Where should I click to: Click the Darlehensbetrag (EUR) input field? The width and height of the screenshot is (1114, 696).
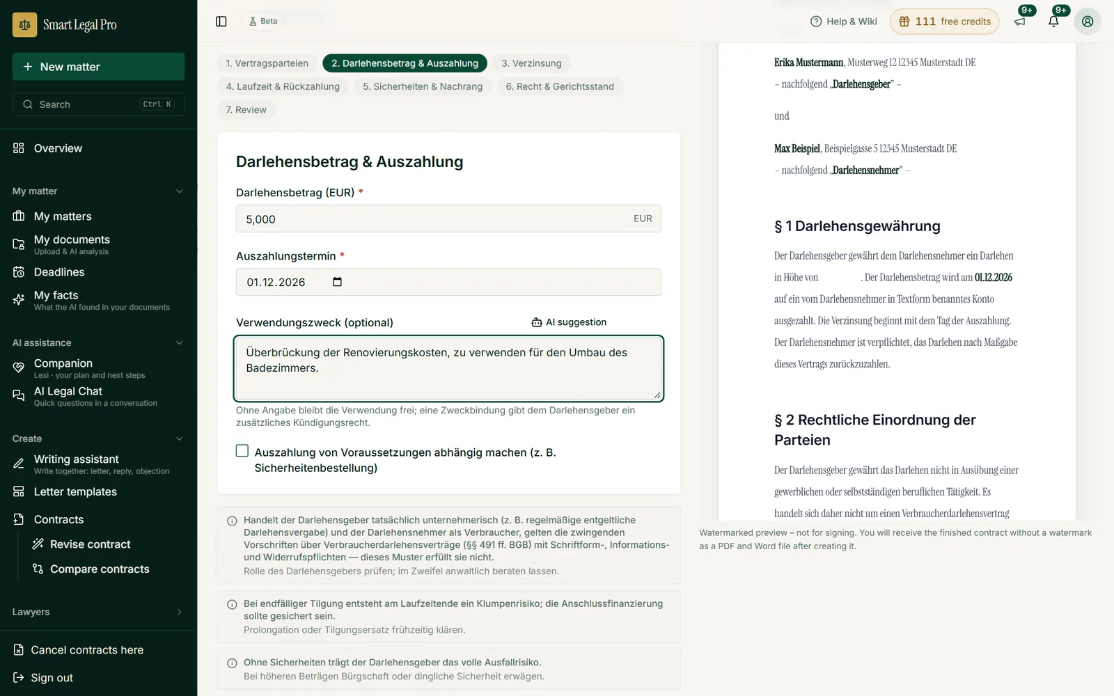coord(448,219)
